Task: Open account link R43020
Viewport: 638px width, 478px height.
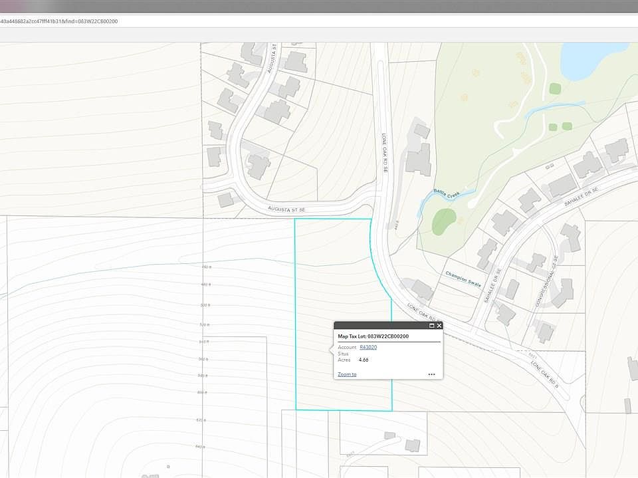Action: click(368, 347)
